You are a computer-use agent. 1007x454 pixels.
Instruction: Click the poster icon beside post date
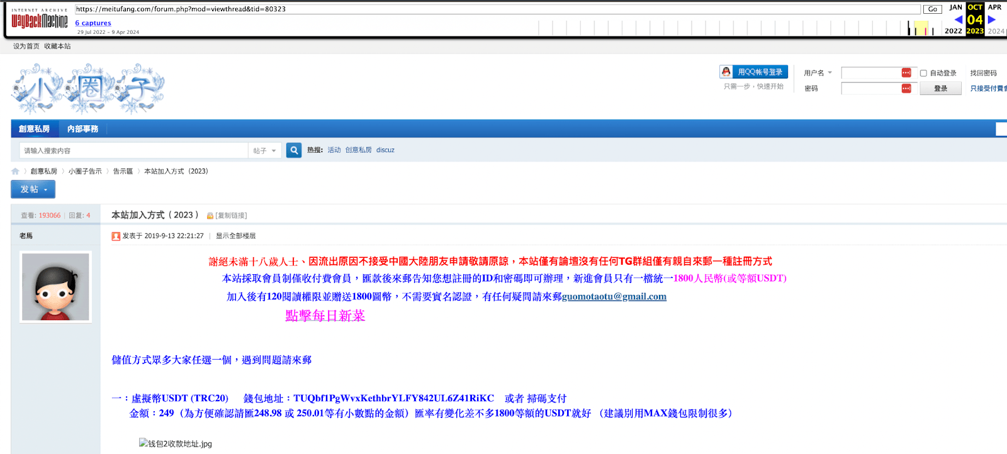click(x=116, y=236)
